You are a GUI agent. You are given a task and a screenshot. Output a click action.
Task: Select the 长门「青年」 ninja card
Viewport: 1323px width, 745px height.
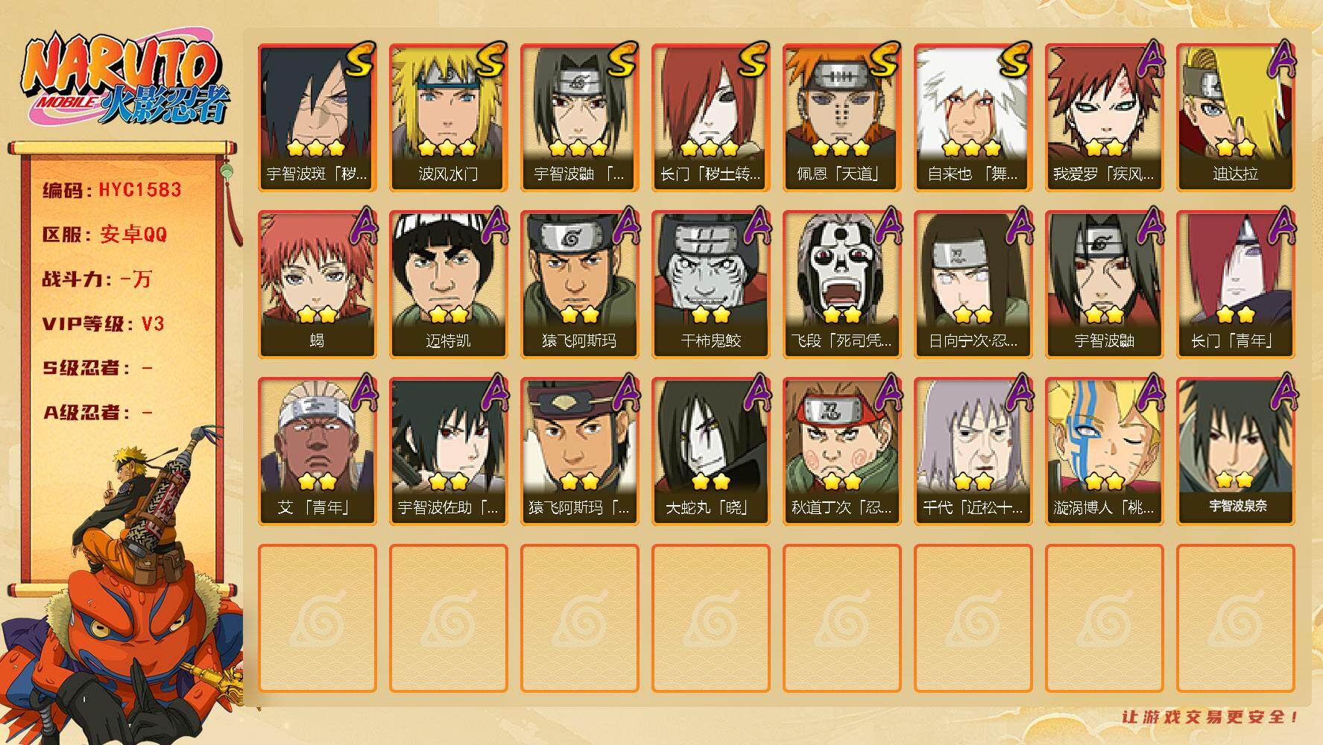coord(1235,285)
